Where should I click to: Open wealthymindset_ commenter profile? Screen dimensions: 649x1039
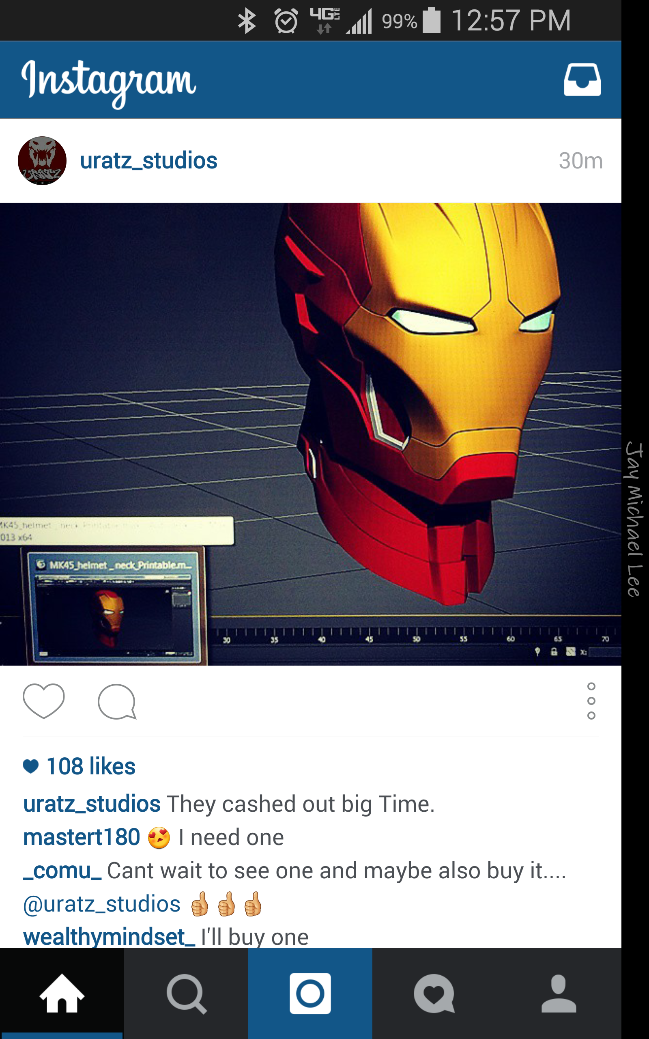(109, 937)
